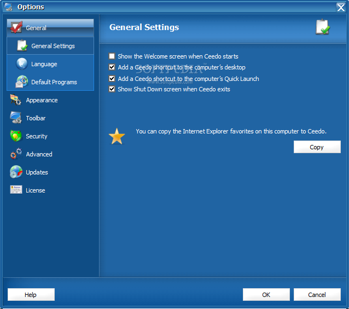Click the Language globe icon

[22, 64]
